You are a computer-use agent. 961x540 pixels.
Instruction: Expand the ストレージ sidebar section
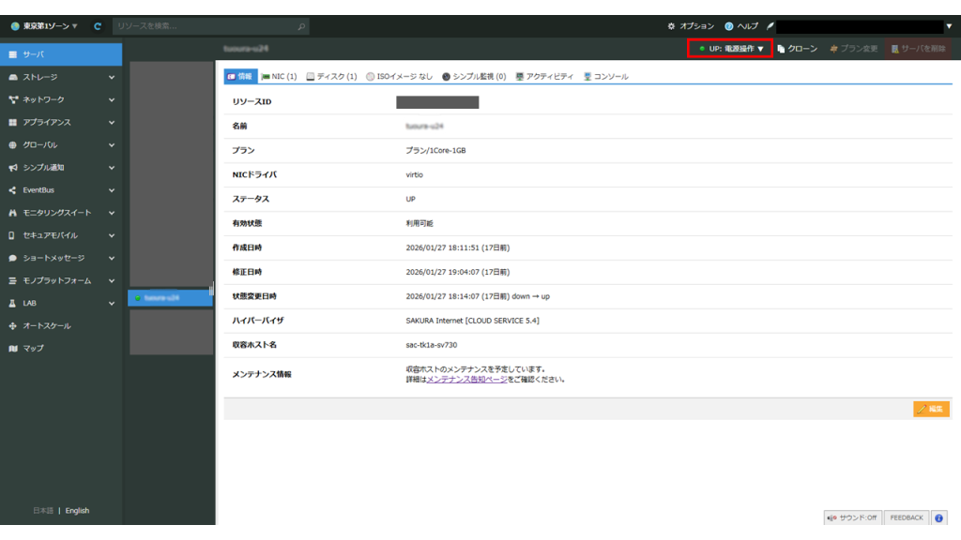click(x=61, y=77)
